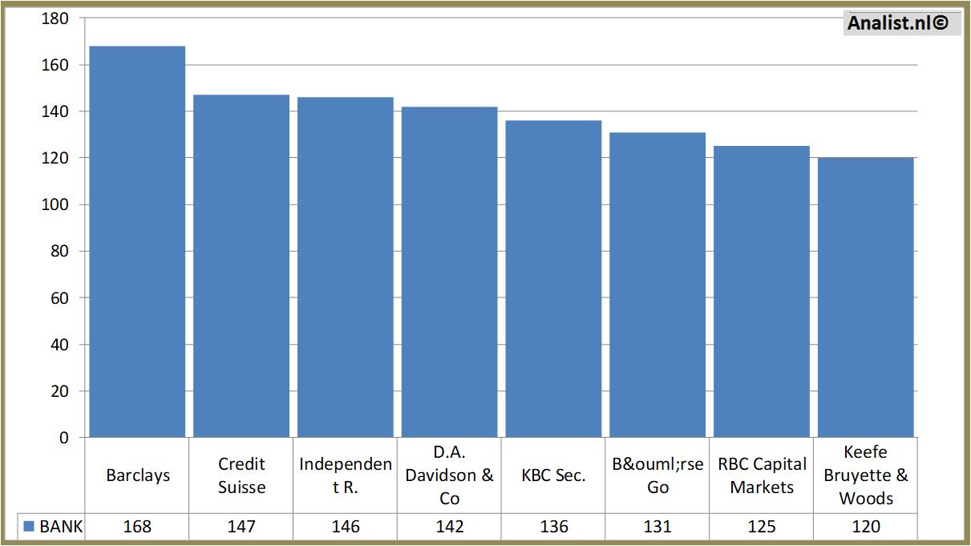Click the Keefe Bruyette & Woods label
971x546 pixels.
(x=866, y=475)
